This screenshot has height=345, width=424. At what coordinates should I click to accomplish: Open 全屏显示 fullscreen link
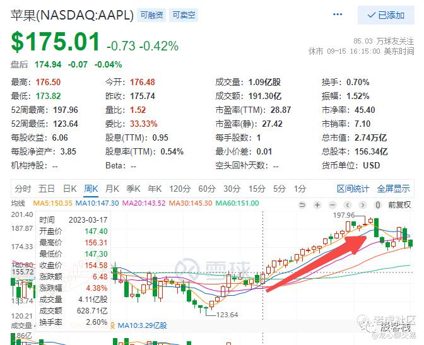coord(394,189)
